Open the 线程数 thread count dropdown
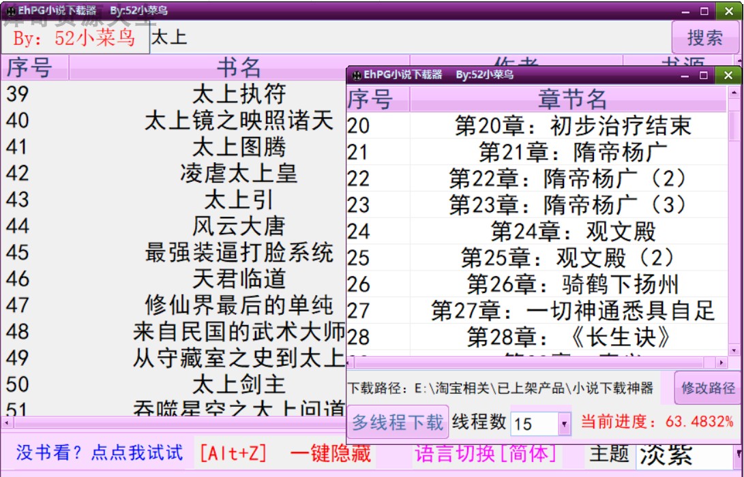 pos(564,423)
